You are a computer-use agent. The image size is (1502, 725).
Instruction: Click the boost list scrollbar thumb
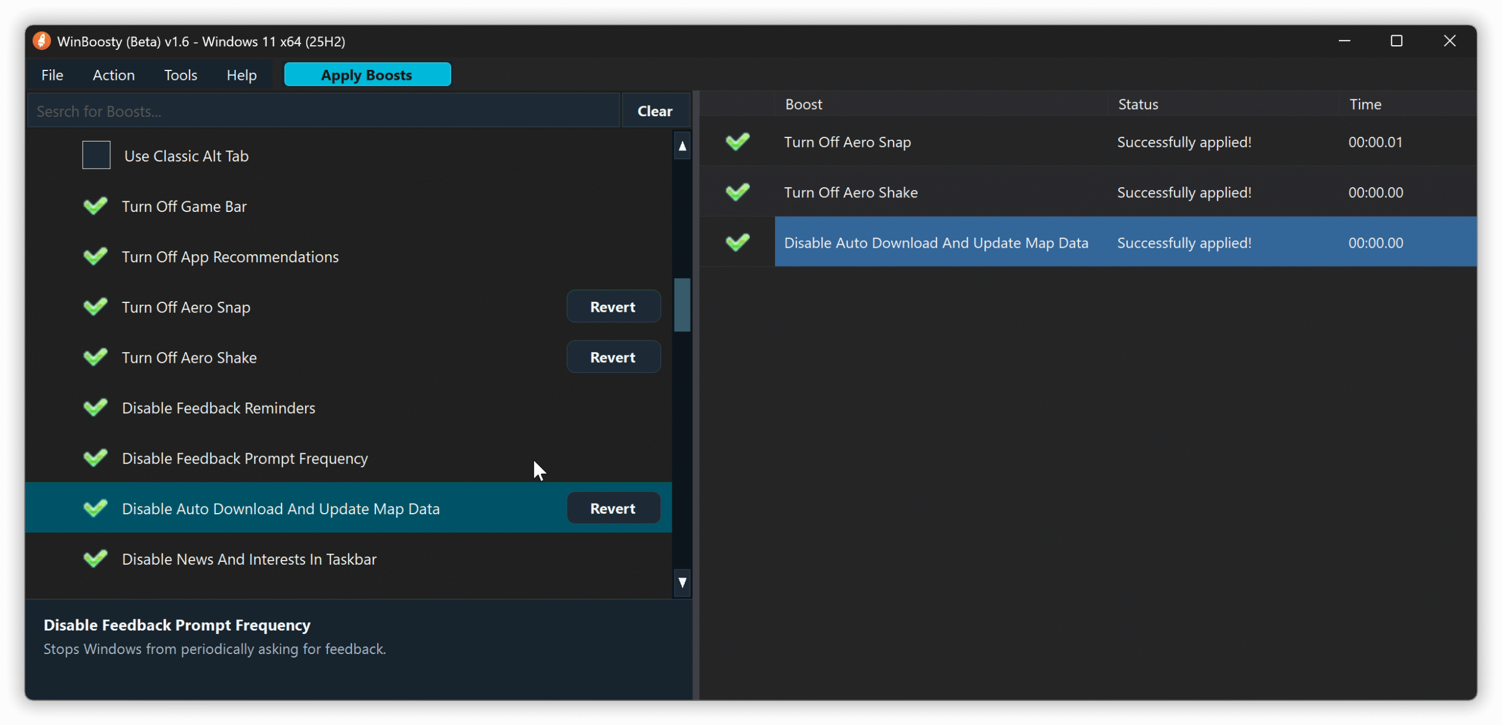click(682, 305)
